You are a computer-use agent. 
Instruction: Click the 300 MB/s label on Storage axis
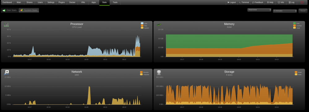click(160, 77)
